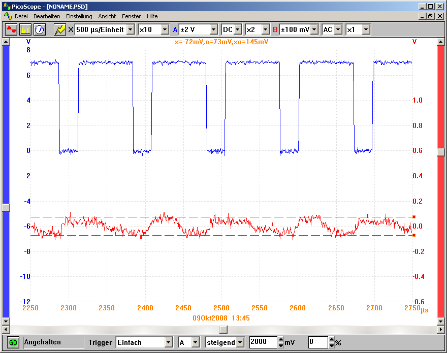Open the Hilfe menu
The height and width of the screenshot is (353, 447).
point(152,16)
